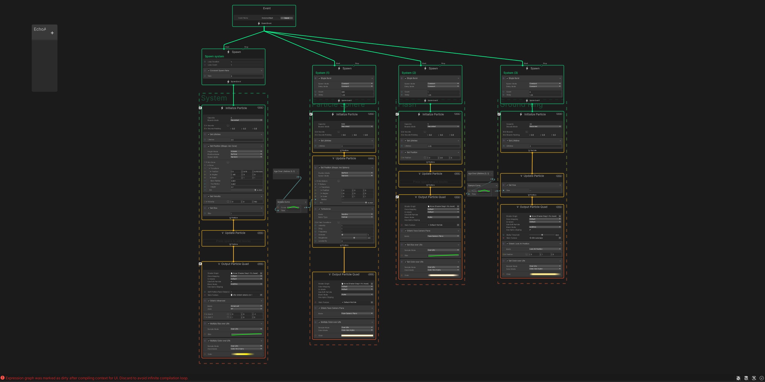Click Shader Graph object picker in Flash output
Screen dimensions: 765x382
[x=458, y=206]
